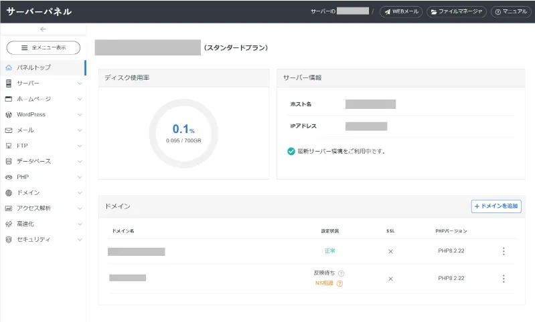Viewport: 535px width, 322px height.
Task: Select パネルトップ in the sidebar
Action: [x=33, y=67]
